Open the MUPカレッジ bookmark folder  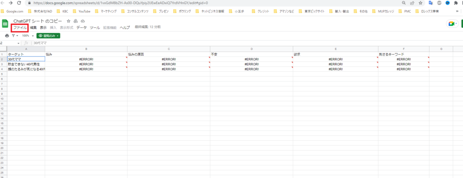pos(383,11)
